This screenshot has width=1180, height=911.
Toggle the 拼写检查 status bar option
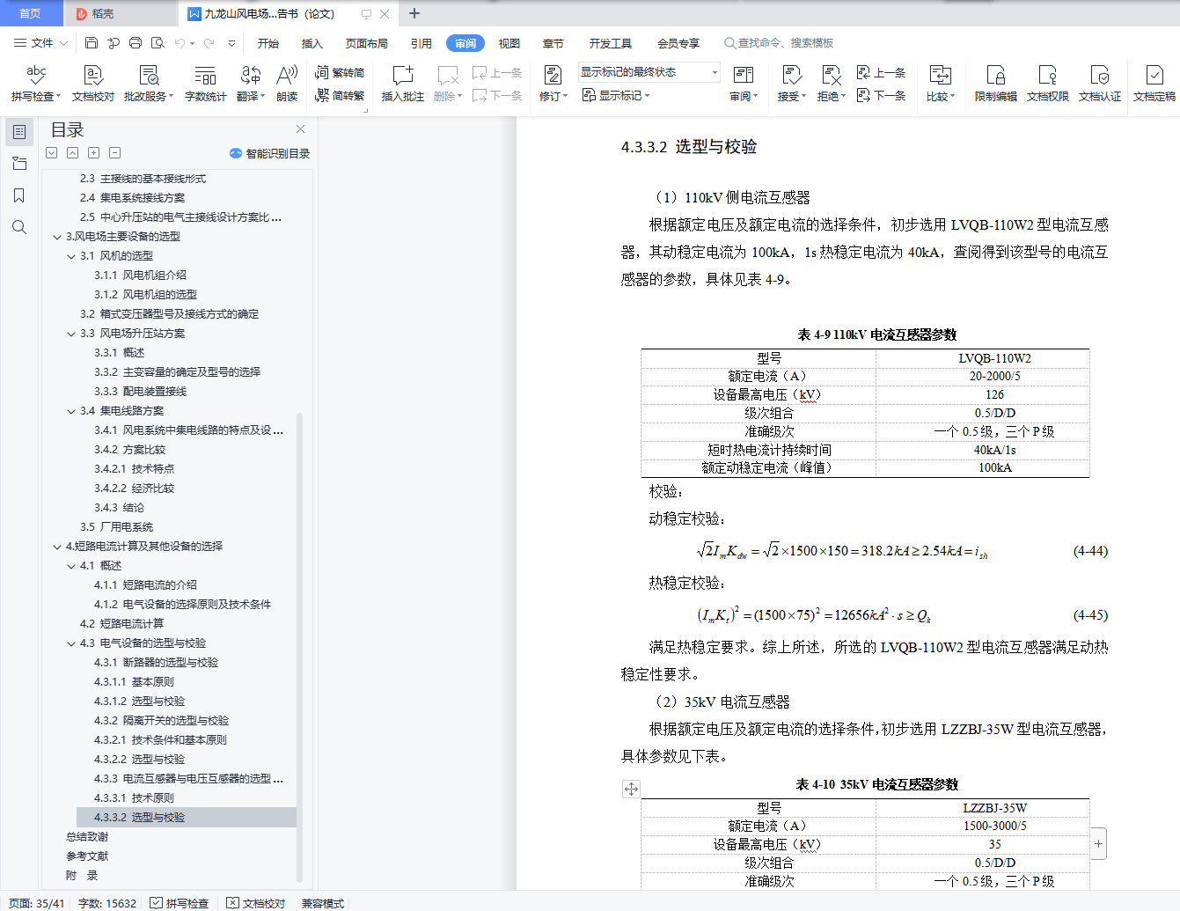point(180,903)
